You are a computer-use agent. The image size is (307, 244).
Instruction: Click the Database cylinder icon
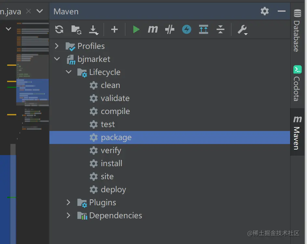pyautogui.click(x=297, y=13)
